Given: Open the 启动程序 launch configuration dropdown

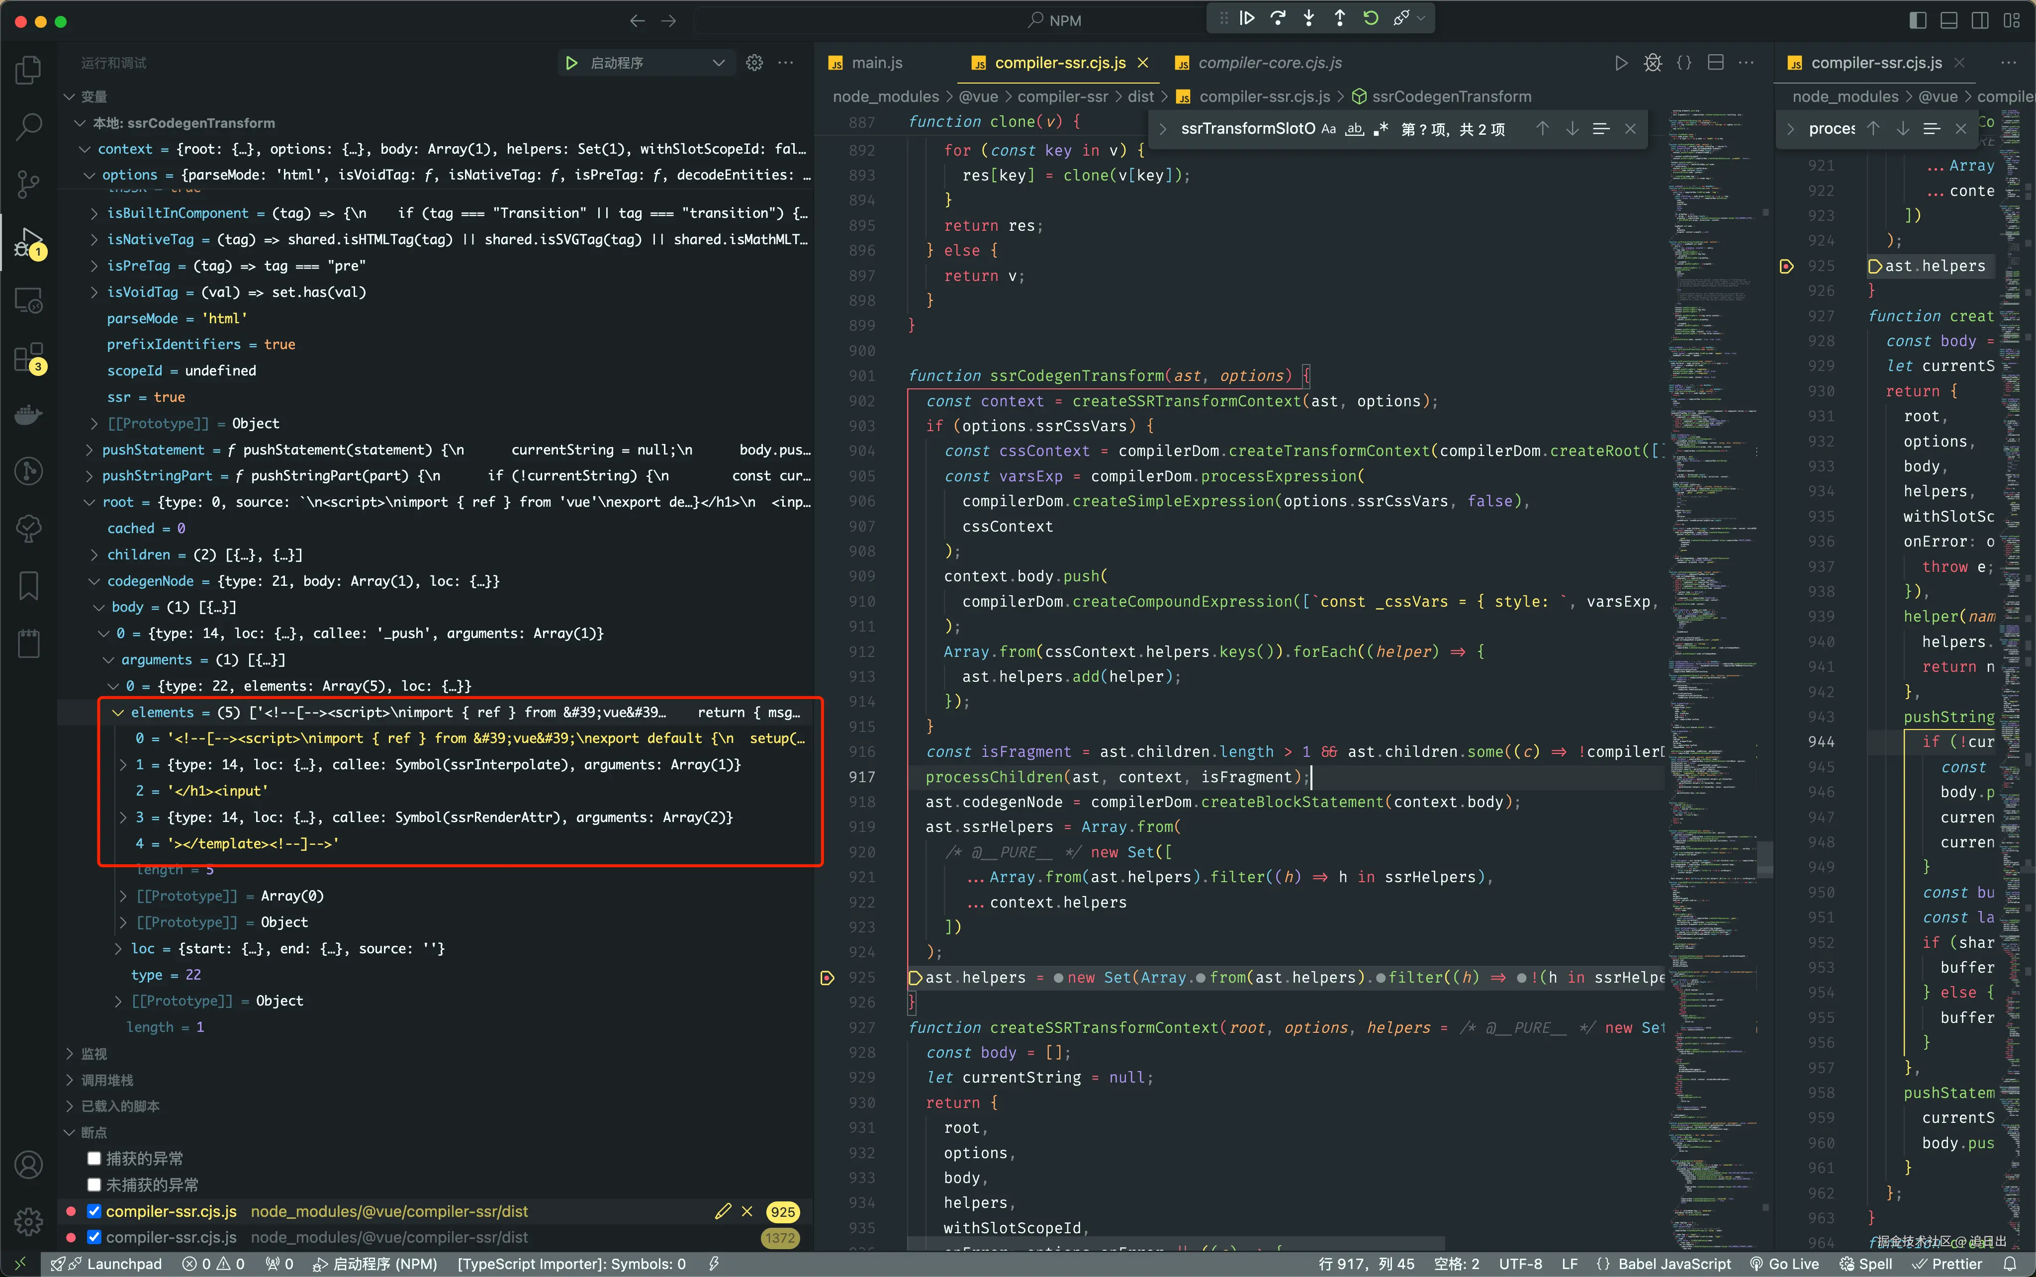Looking at the screenshot, I should pyautogui.click(x=718, y=63).
